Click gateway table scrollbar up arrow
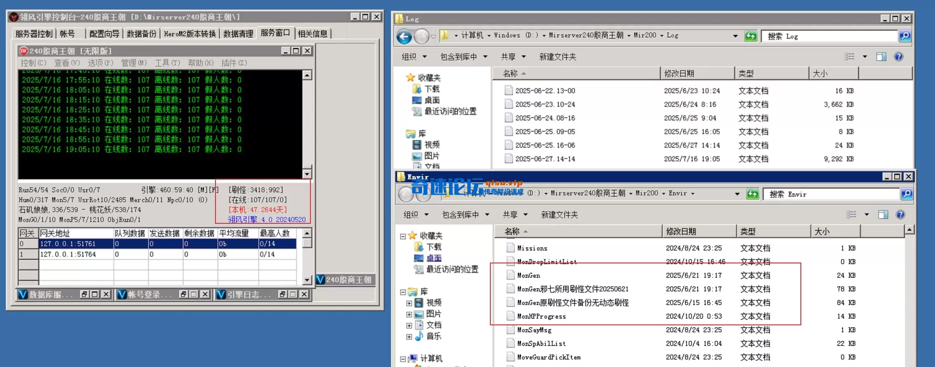935x367 pixels. click(x=307, y=233)
